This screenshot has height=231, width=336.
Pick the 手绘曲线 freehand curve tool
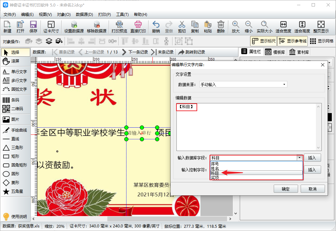[x=15, y=130]
